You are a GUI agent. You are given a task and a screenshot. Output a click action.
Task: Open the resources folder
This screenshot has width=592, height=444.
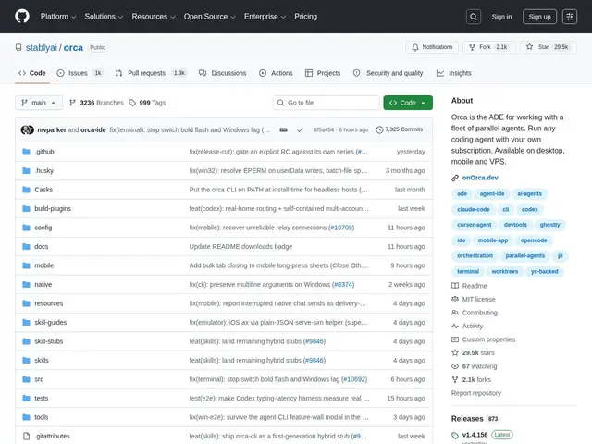tap(49, 303)
